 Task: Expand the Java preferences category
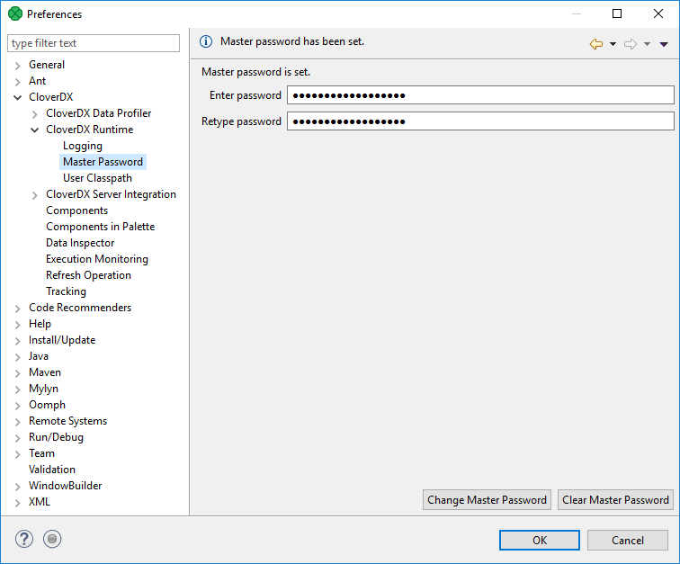click(19, 356)
